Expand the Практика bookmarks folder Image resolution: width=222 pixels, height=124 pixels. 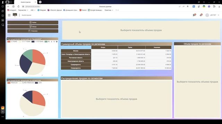[109, 10]
